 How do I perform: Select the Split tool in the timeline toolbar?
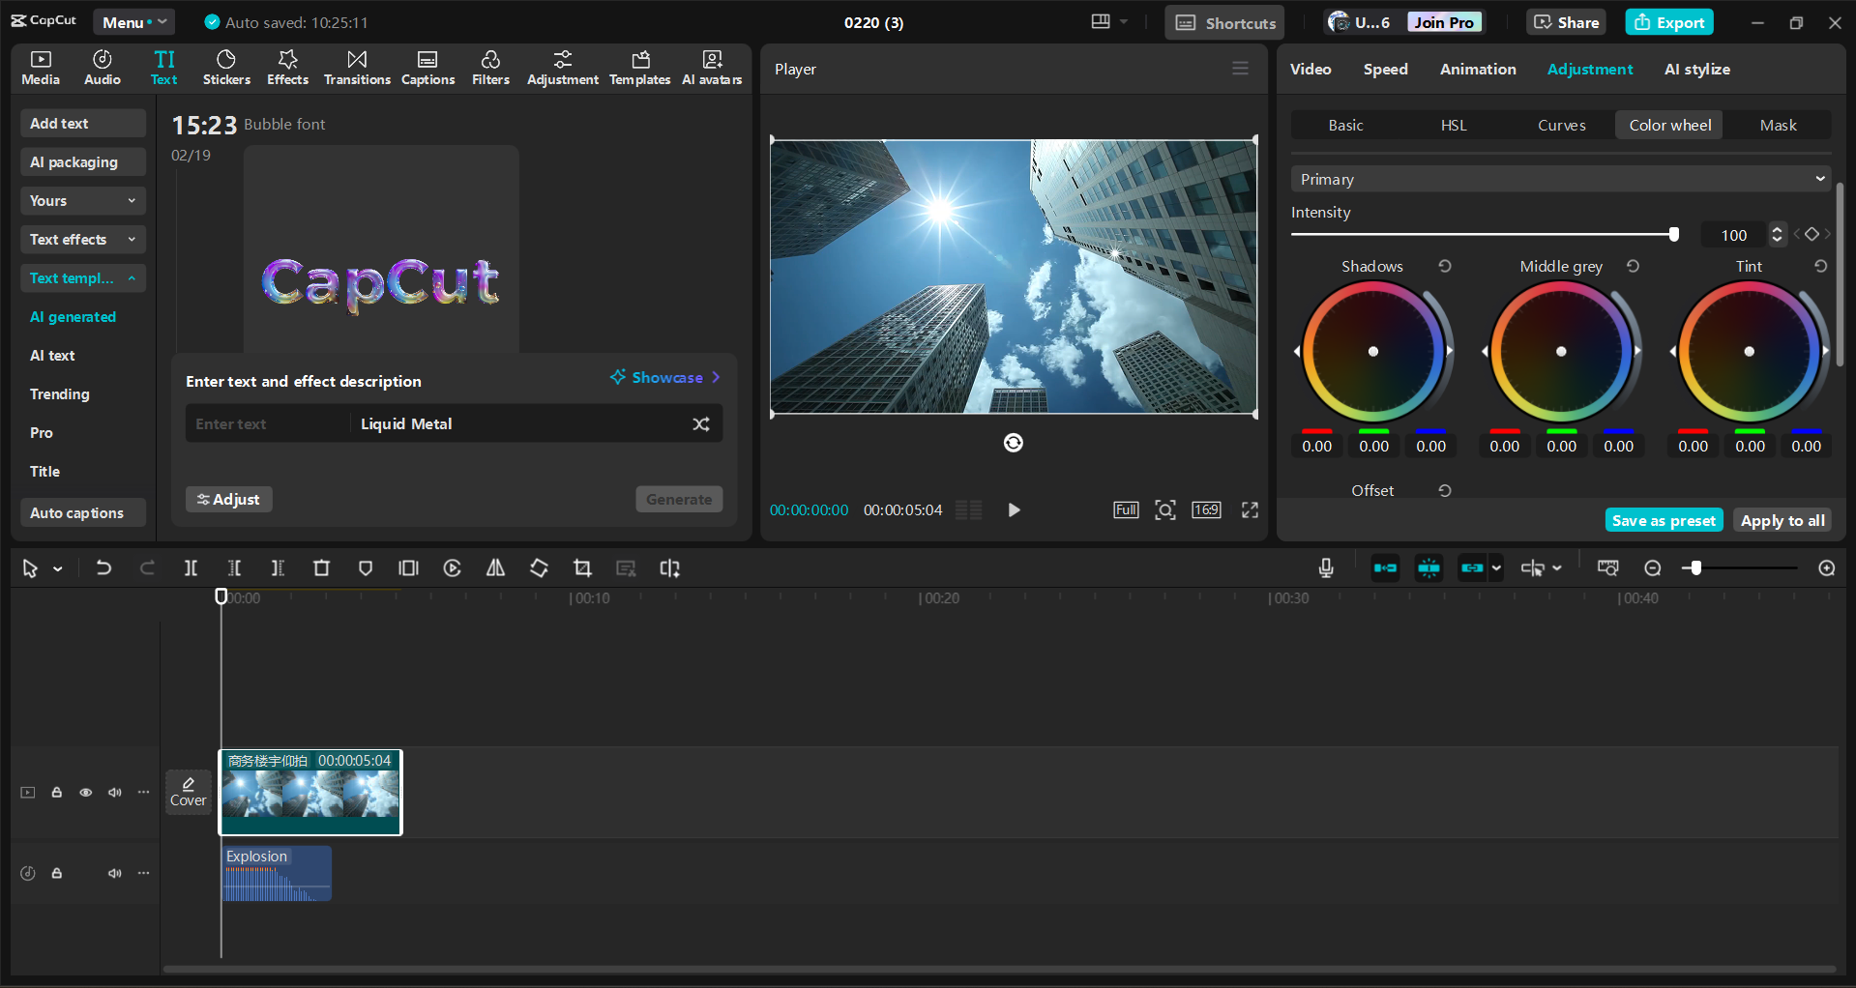click(191, 568)
